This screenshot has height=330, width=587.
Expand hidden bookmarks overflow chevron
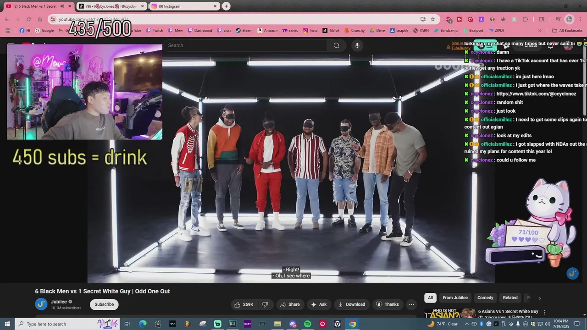coord(540,31)
